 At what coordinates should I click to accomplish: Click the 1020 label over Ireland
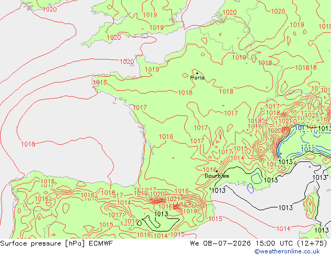50,9
